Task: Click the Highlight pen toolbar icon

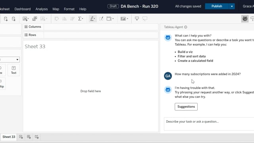Action: [92, 19]
